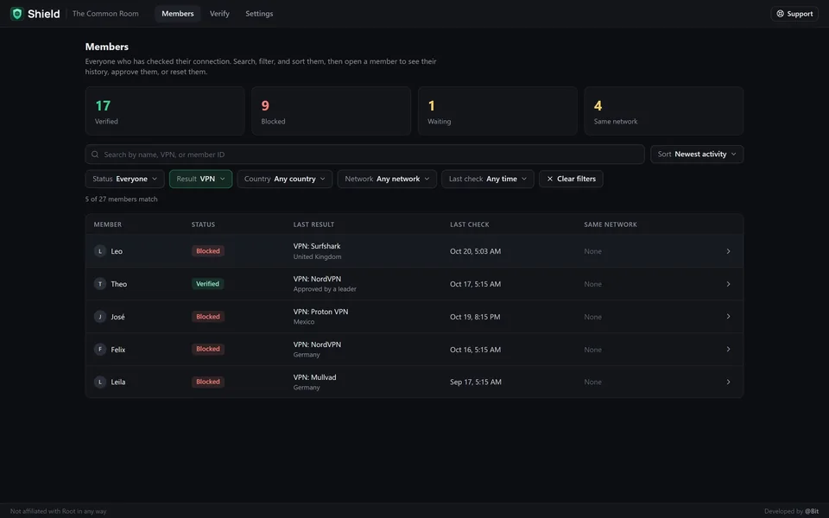Click the Shield logo icon
The height and width of the screenshot is (518, 829).
[x=17, y=14]
